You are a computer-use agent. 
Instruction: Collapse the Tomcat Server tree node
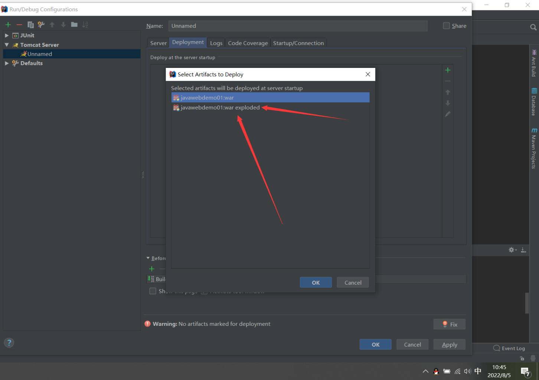pyautogui.click(x=7, y=45)
